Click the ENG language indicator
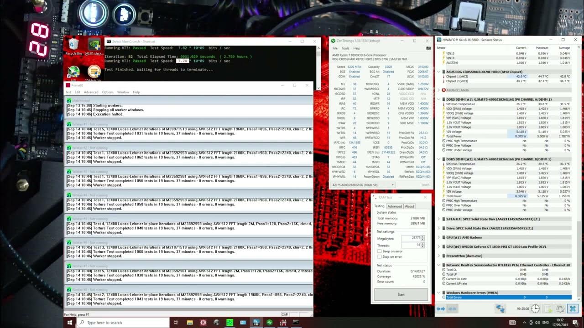 pos(545,323)
